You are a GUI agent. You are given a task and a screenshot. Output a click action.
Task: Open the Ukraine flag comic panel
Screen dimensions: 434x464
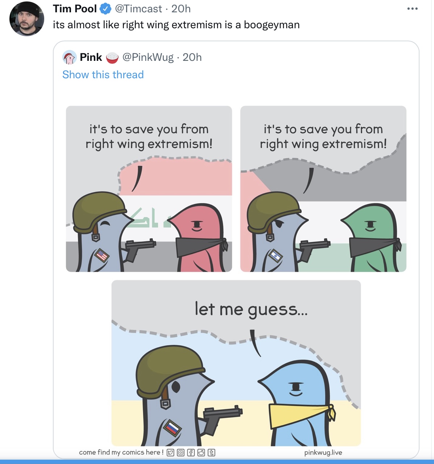pyautogui.click(x=236, y=363)
